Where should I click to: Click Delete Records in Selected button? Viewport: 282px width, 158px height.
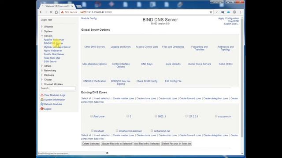pos(176,144)
